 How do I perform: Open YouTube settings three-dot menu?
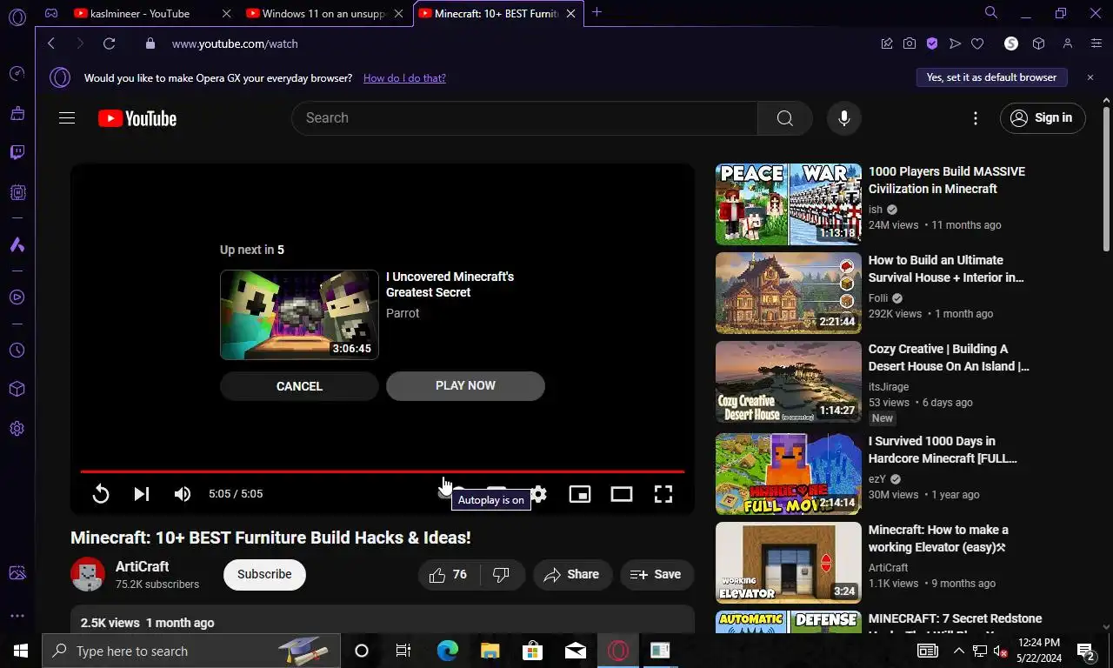(976, 118)
